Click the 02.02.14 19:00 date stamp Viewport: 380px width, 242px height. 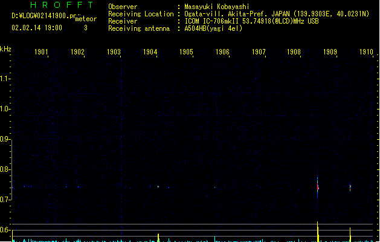point(37,28)
